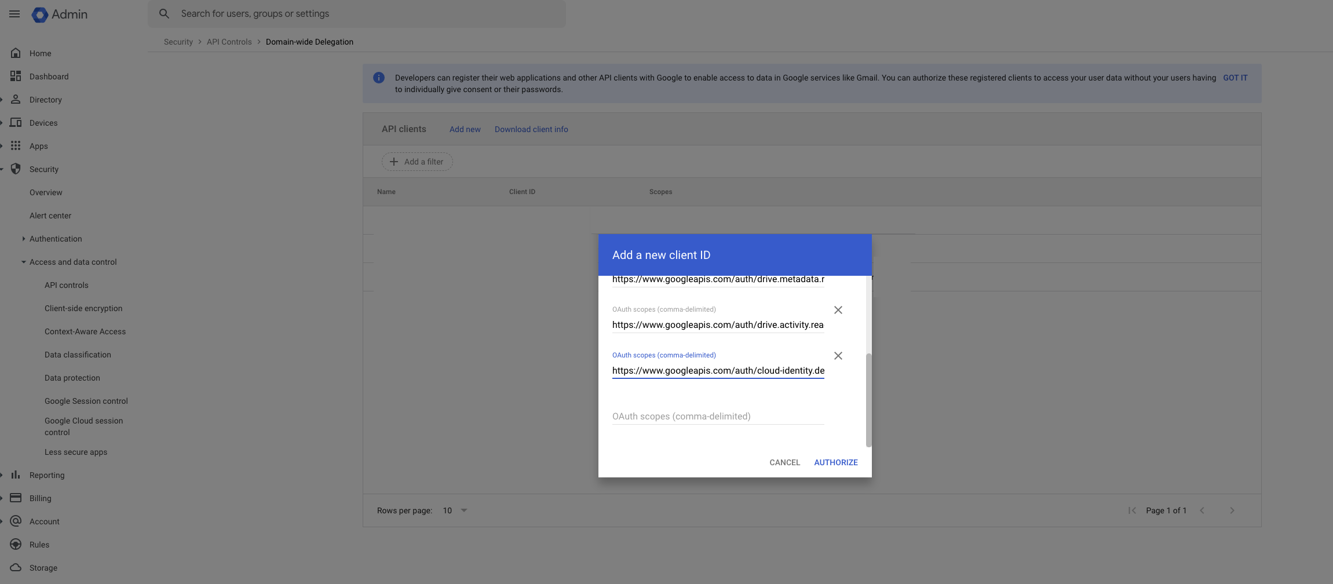Click the Dashboard sidebar icon
1333x584 pixels.
click(x=16, y=76)
